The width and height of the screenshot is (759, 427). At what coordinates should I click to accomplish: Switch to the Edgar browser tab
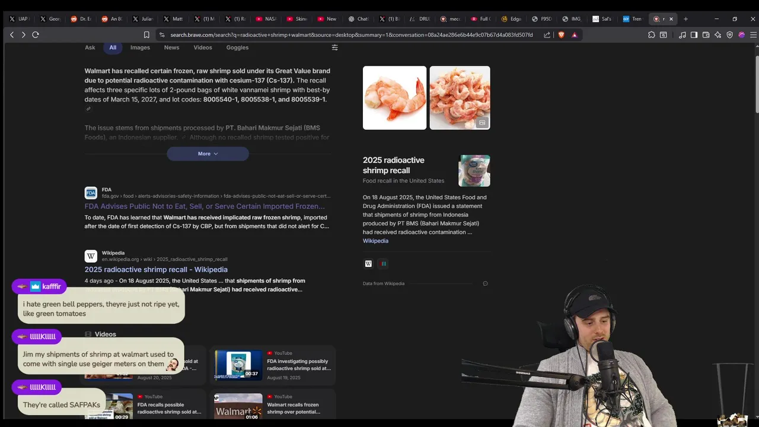(512, 19)
